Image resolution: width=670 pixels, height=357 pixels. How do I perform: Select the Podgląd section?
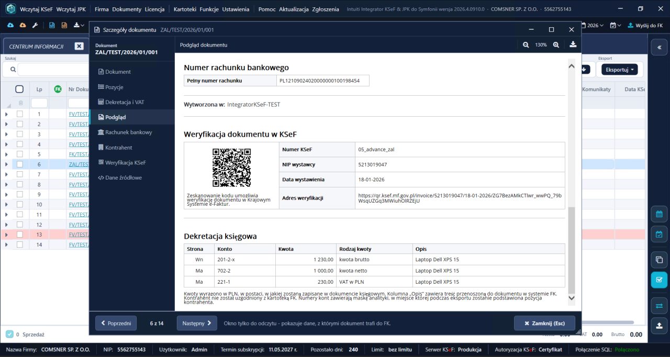coord(132,117)
